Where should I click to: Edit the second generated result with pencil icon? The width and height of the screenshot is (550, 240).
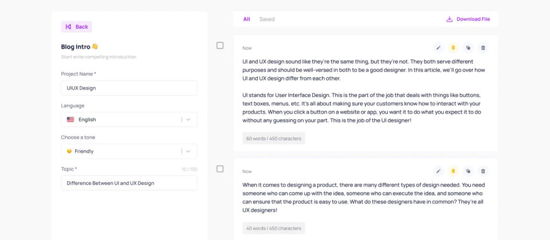(x=438, y=171)
